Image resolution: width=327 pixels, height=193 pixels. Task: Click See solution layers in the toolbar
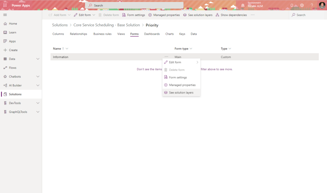198,15
